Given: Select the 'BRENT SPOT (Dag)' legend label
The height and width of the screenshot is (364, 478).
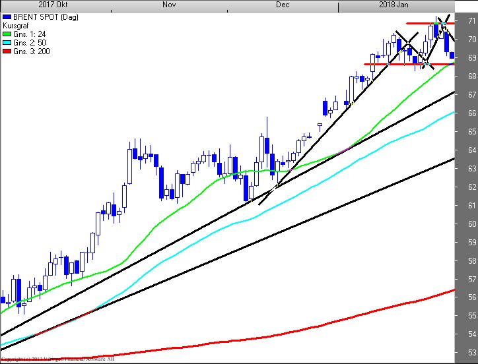Looking at the screenshot, I should point(46,17).
